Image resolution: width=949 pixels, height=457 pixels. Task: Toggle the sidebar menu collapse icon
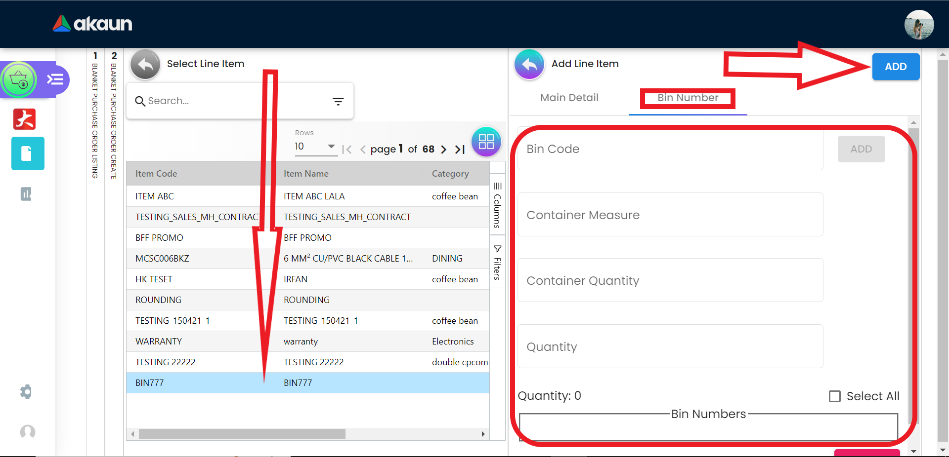pos(55,79)
